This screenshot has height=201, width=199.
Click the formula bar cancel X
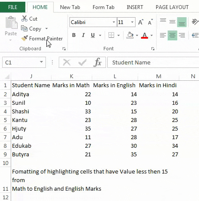point(67,62)
